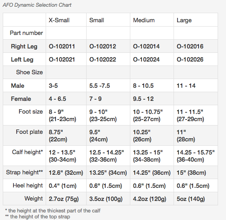The image size is (226, 220).
Task: Click the Large column header
Action: pos(184,21)
